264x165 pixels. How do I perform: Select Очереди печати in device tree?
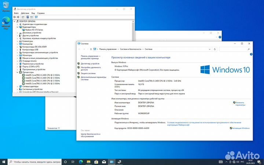point(29,61)
